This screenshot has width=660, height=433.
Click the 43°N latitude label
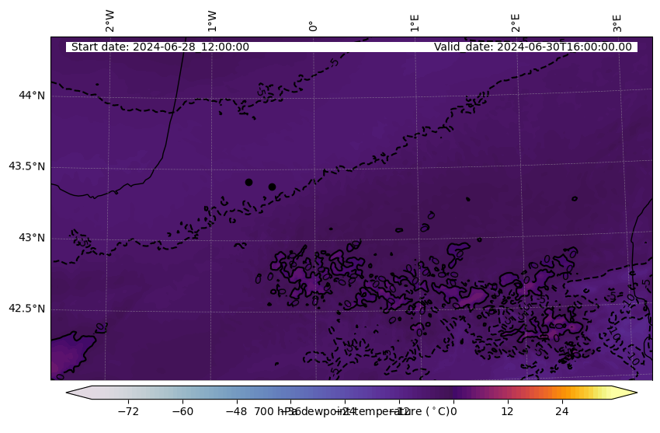point(32,238)
